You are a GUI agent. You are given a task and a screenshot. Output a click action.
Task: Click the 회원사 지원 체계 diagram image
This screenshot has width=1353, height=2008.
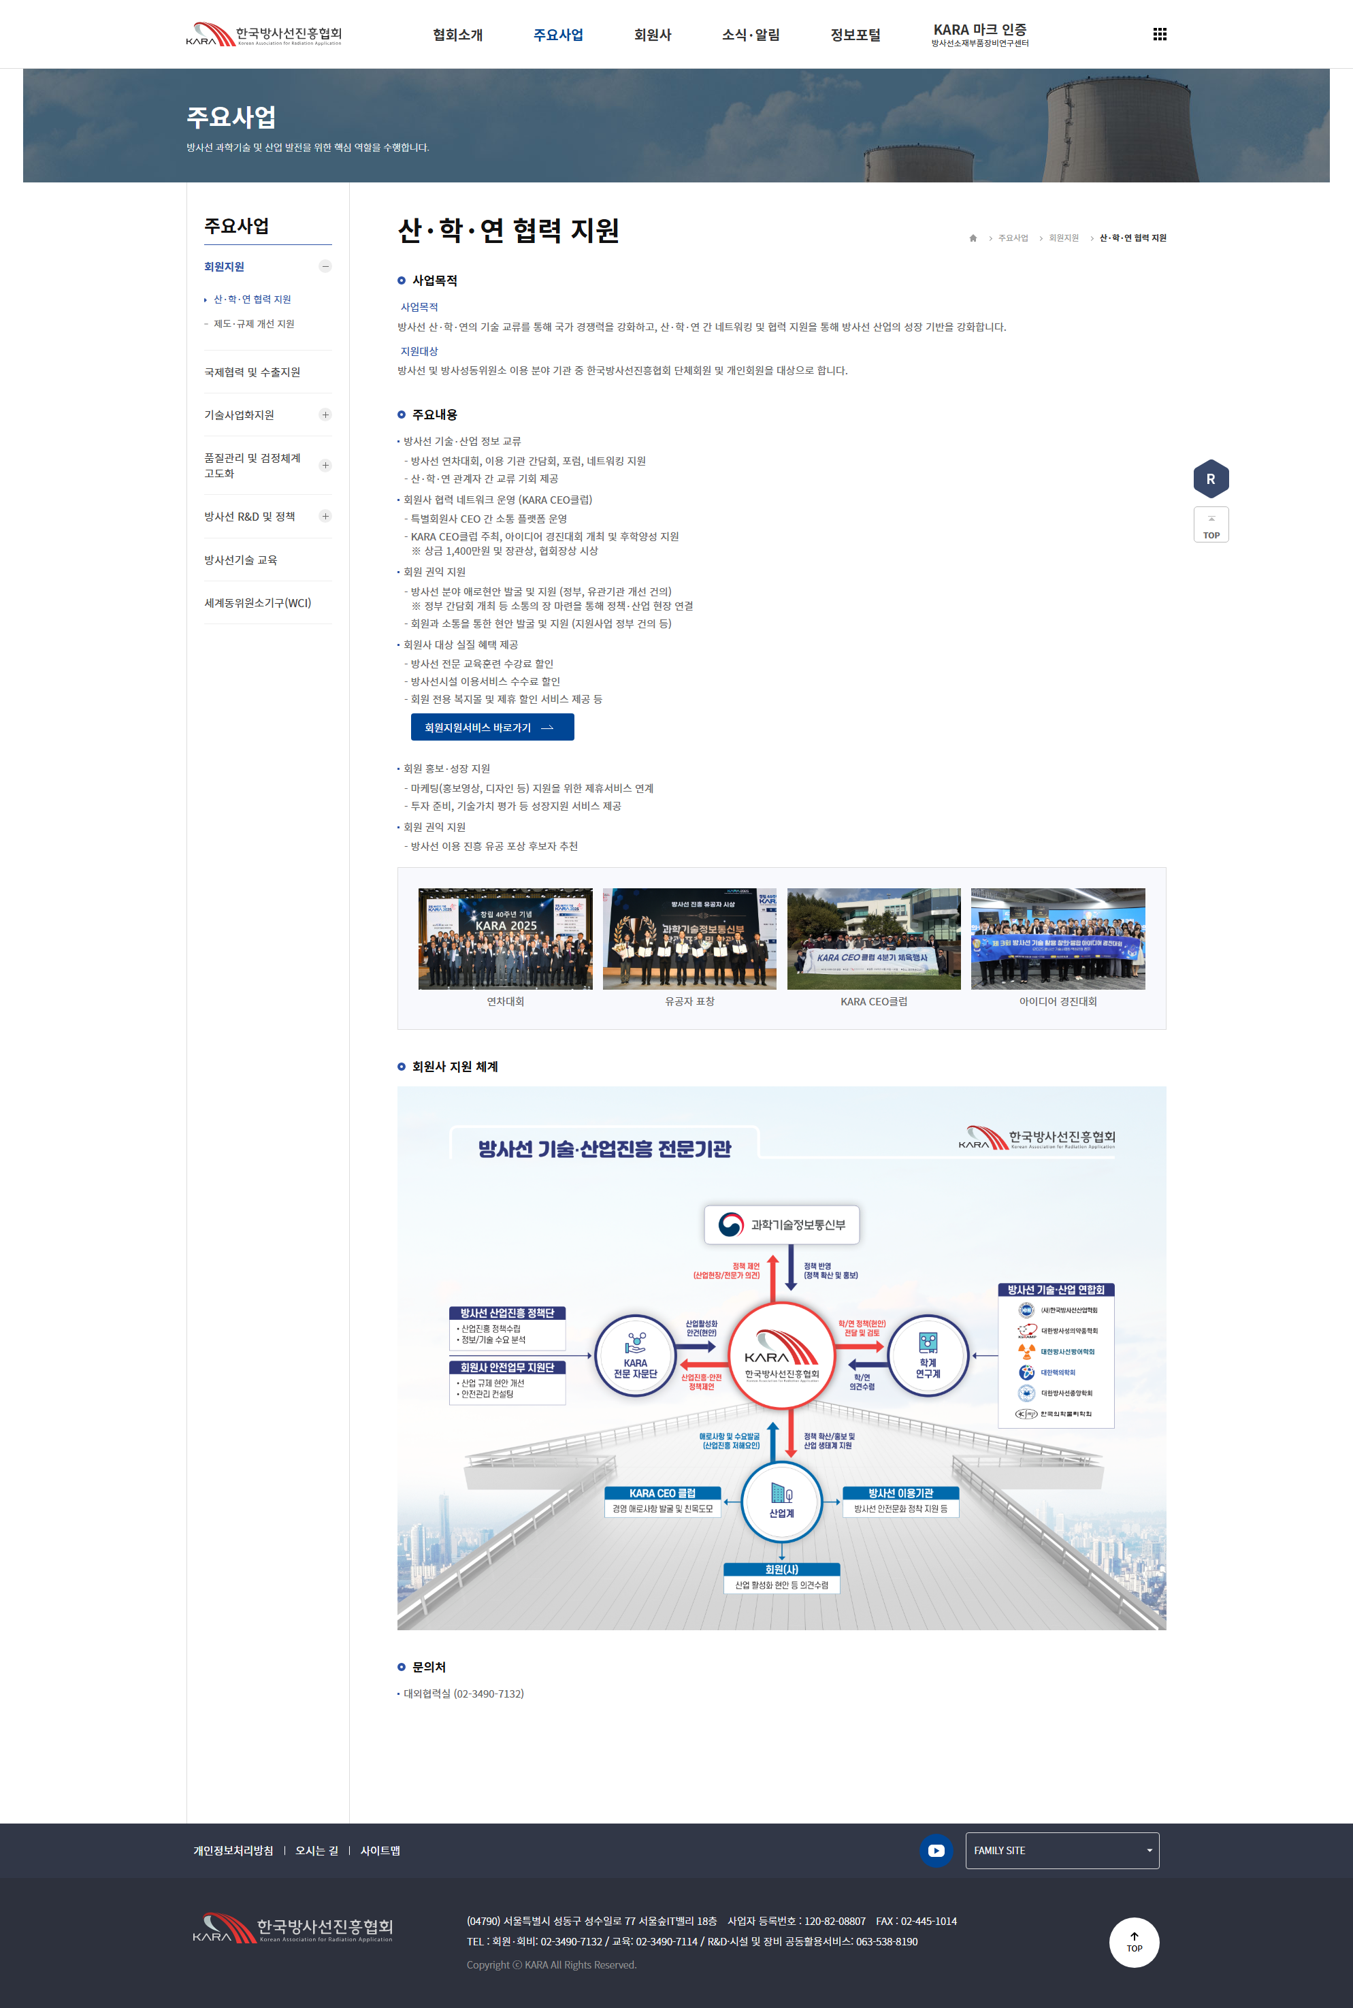(782, 1358)
